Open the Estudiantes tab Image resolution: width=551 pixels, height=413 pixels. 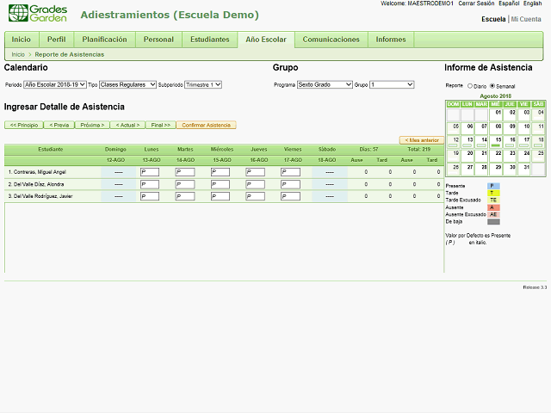[x=209, y=40]
